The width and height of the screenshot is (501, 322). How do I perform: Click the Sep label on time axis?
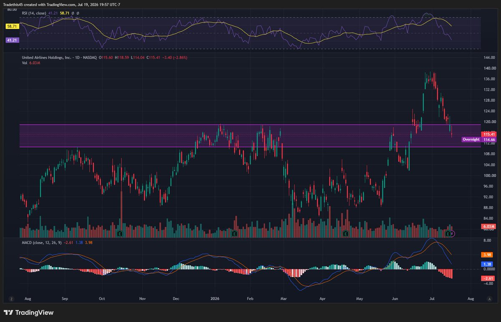tap(65, 299)
